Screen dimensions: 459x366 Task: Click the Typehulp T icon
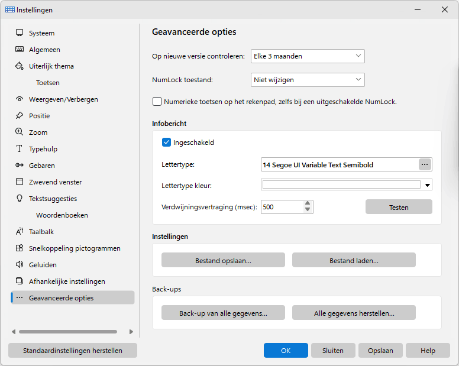click(x=20, y=148)
